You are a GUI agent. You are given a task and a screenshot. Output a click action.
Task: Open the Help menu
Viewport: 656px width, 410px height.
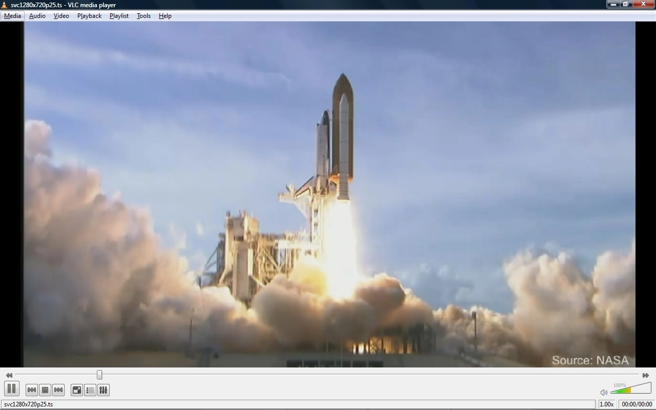[x=165, y=16]
